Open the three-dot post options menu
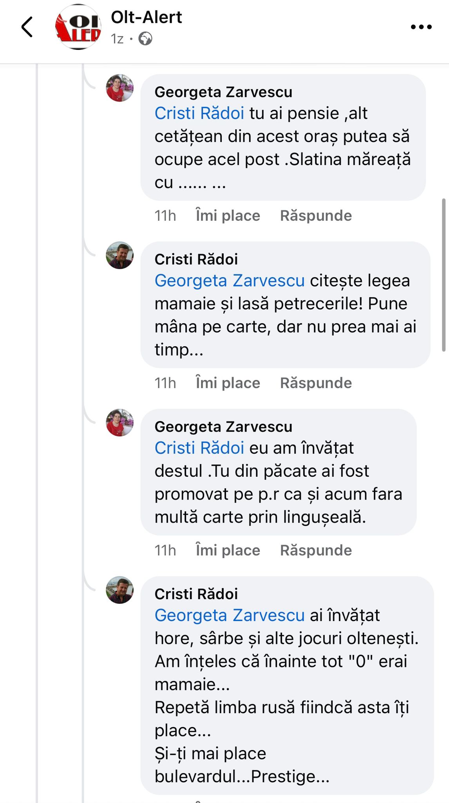The height and width of the screenshot is (803, 449). (x=421, y=27)
